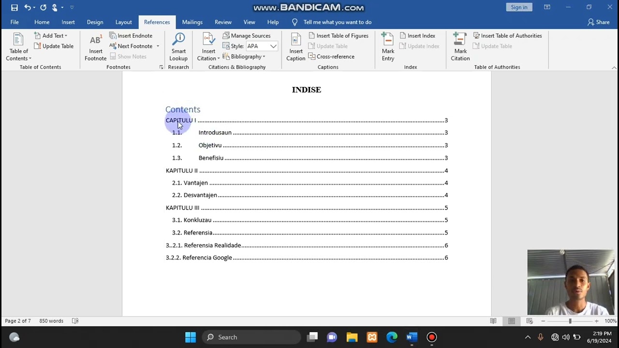Viewport: 619px width, 348px height.
Task: Open Microsoft Edge from the taskbar
Action: point(392,337)
